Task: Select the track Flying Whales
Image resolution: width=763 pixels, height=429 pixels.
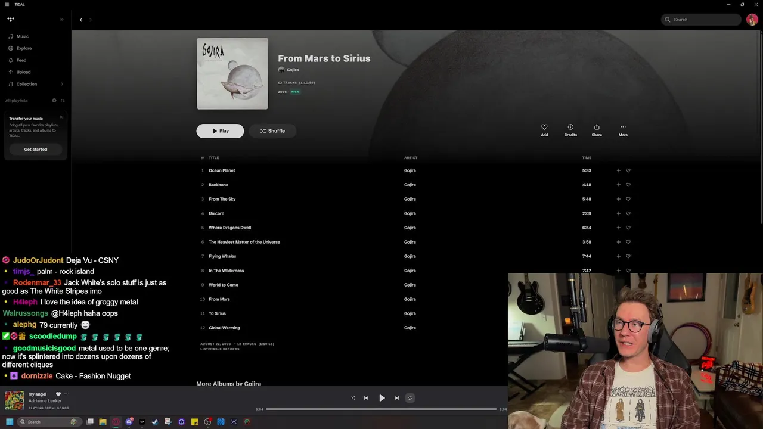Action: [x=222, y=256]
